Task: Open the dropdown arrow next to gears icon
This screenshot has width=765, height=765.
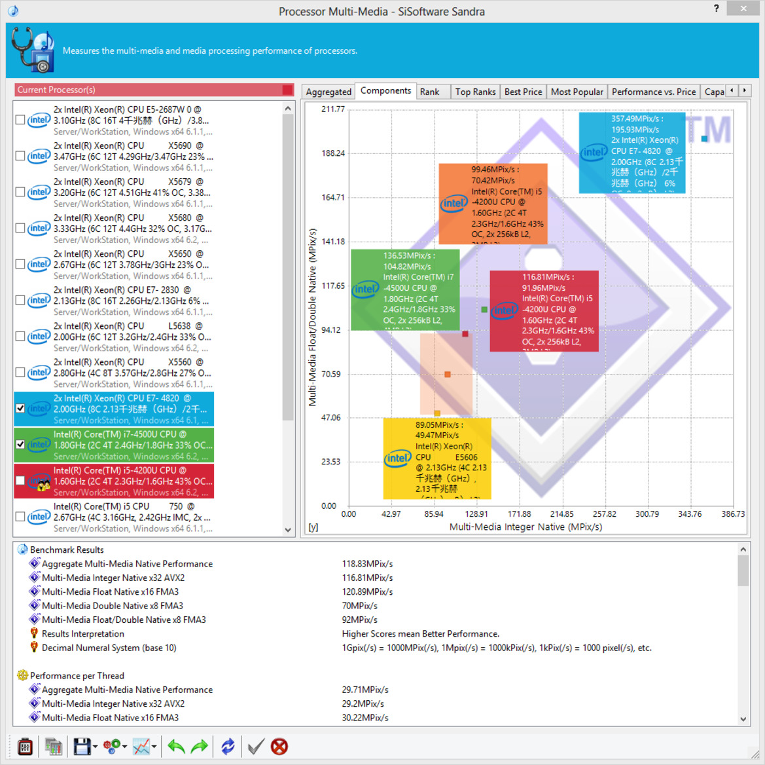Action: pos(124,747)
